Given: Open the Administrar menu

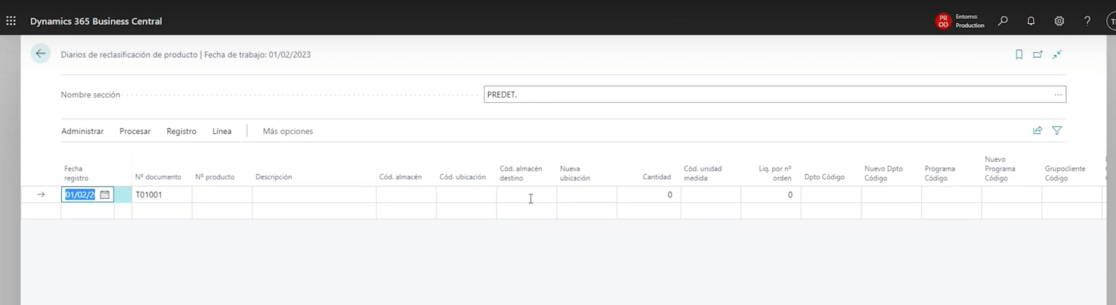Looking at the screenshot, I should tap(82, 131).
